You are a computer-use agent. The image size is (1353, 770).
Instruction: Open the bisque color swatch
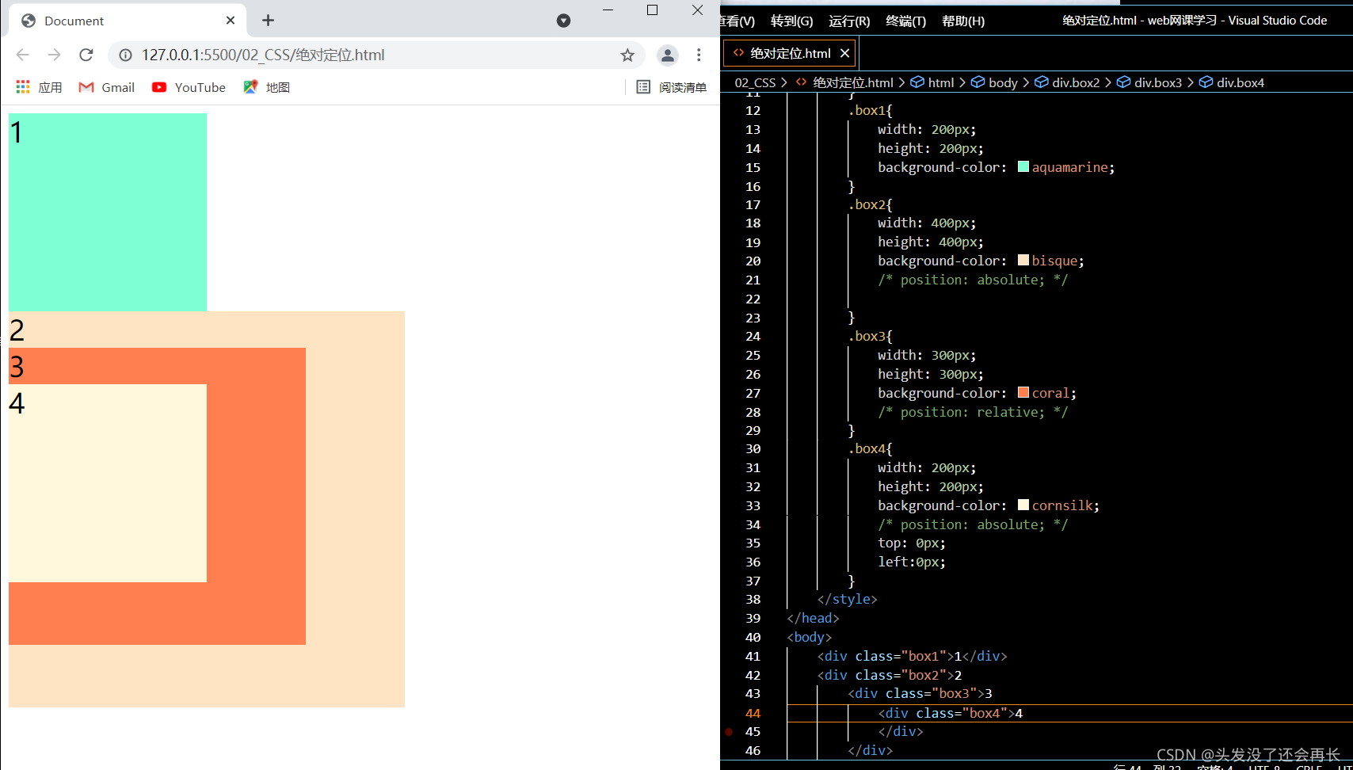[x=1023, y=260]
